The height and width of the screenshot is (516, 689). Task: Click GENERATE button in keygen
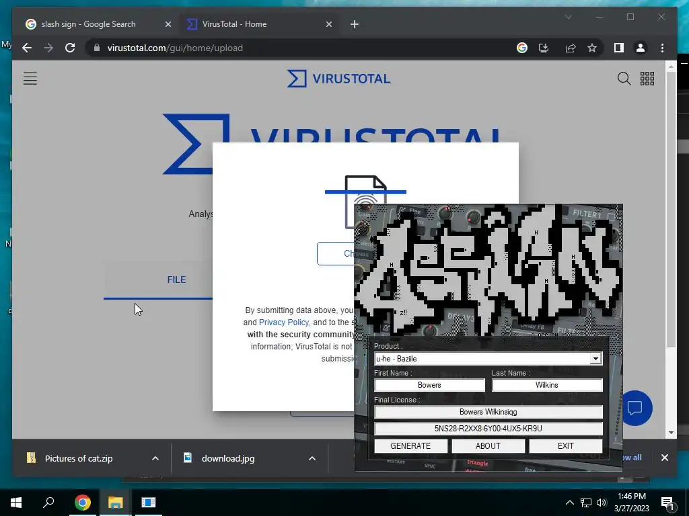point(410,446)
